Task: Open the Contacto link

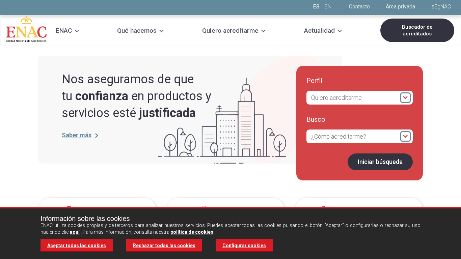Action: coord(359,6)
